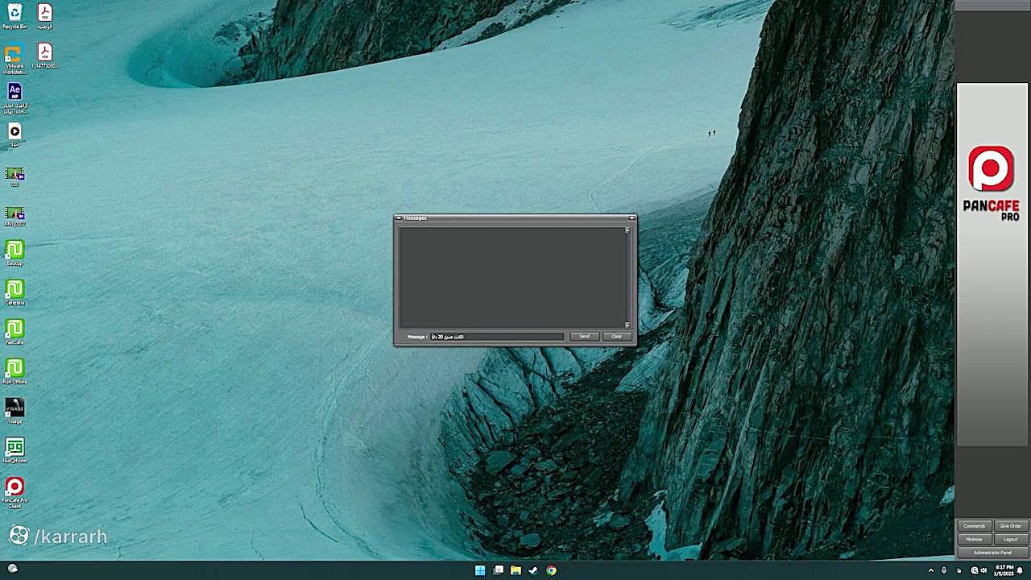
Task: Select the PDF file next to Recycle Bin
Action: [45, 16]
